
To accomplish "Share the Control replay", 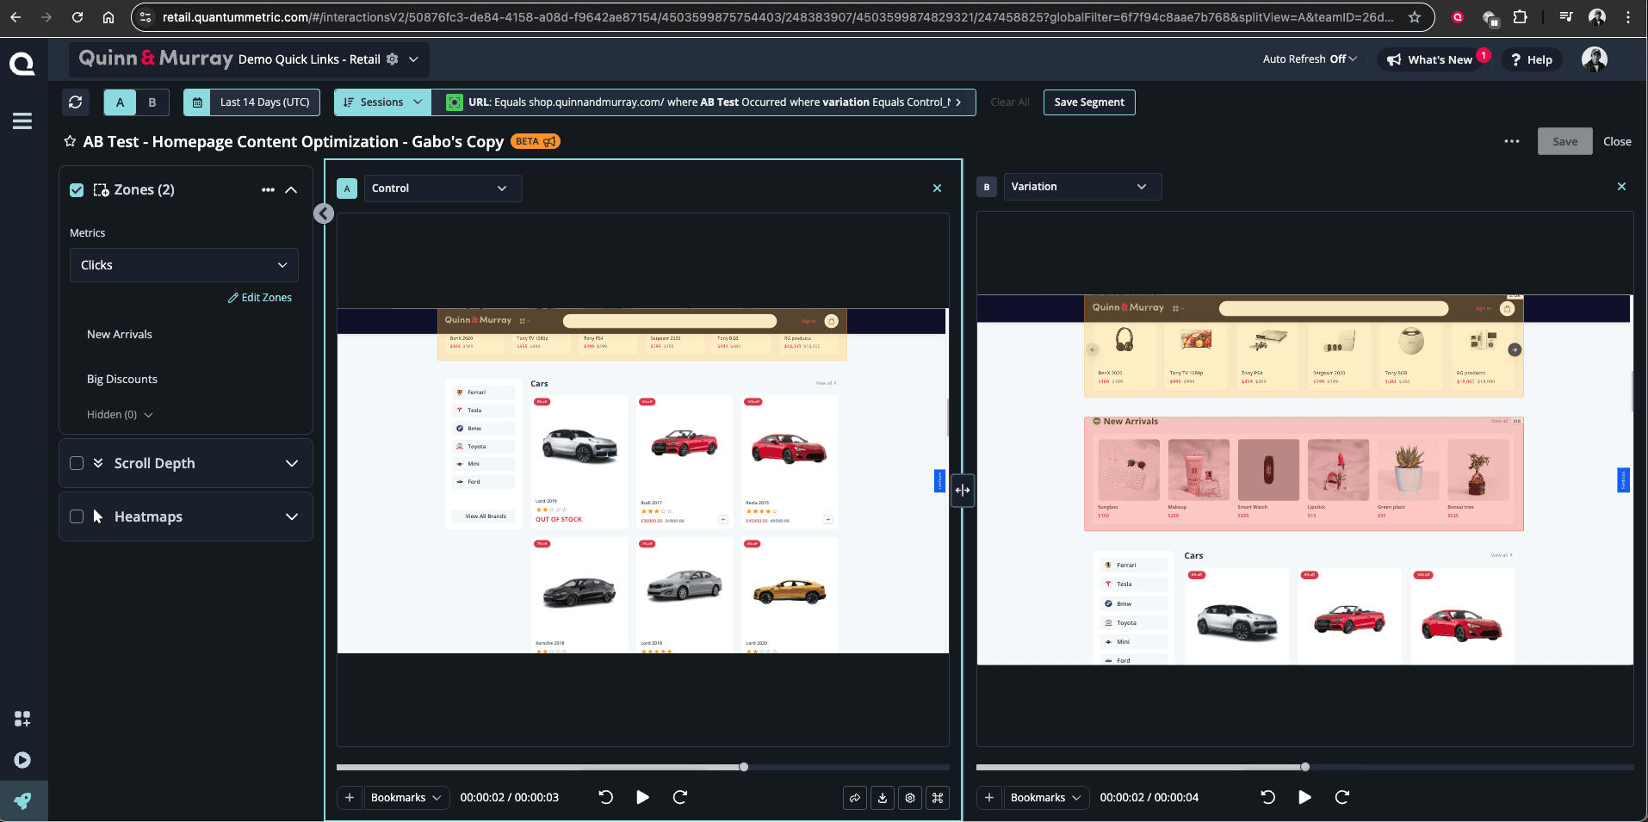I will (855, 798).
